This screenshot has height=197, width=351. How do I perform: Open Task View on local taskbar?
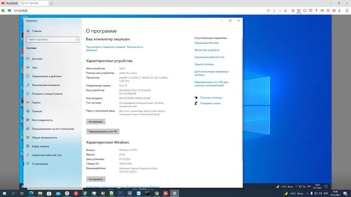[x=22, y=193]
